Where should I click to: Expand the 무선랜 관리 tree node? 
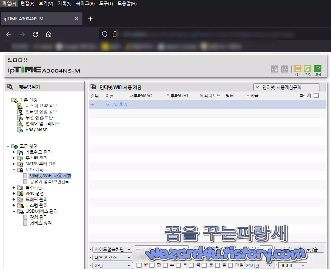click(14, 158)
